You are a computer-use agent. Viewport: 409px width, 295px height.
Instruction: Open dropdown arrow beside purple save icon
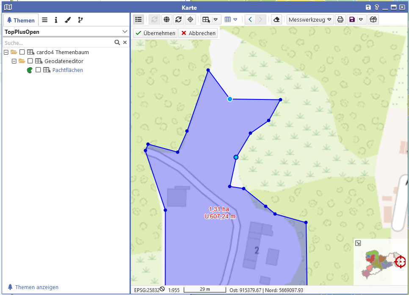coord(361,19)
